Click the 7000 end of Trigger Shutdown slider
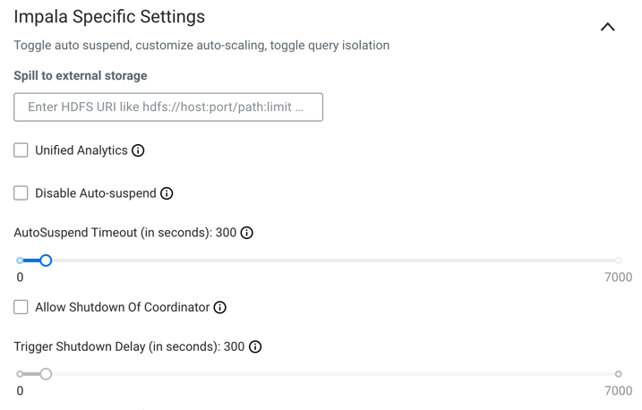 [x=618, y=374]
